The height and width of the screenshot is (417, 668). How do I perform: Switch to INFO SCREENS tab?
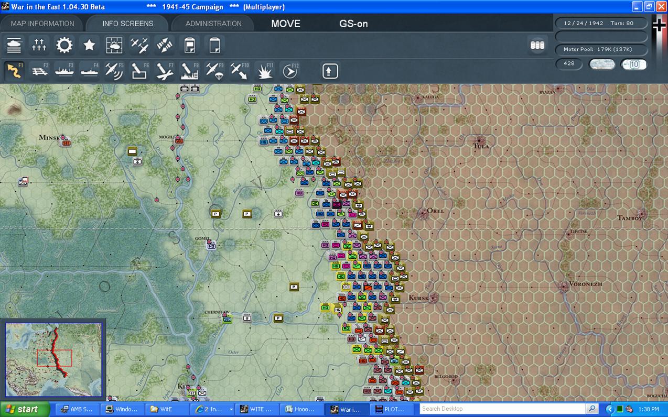(x=128, y=24)
